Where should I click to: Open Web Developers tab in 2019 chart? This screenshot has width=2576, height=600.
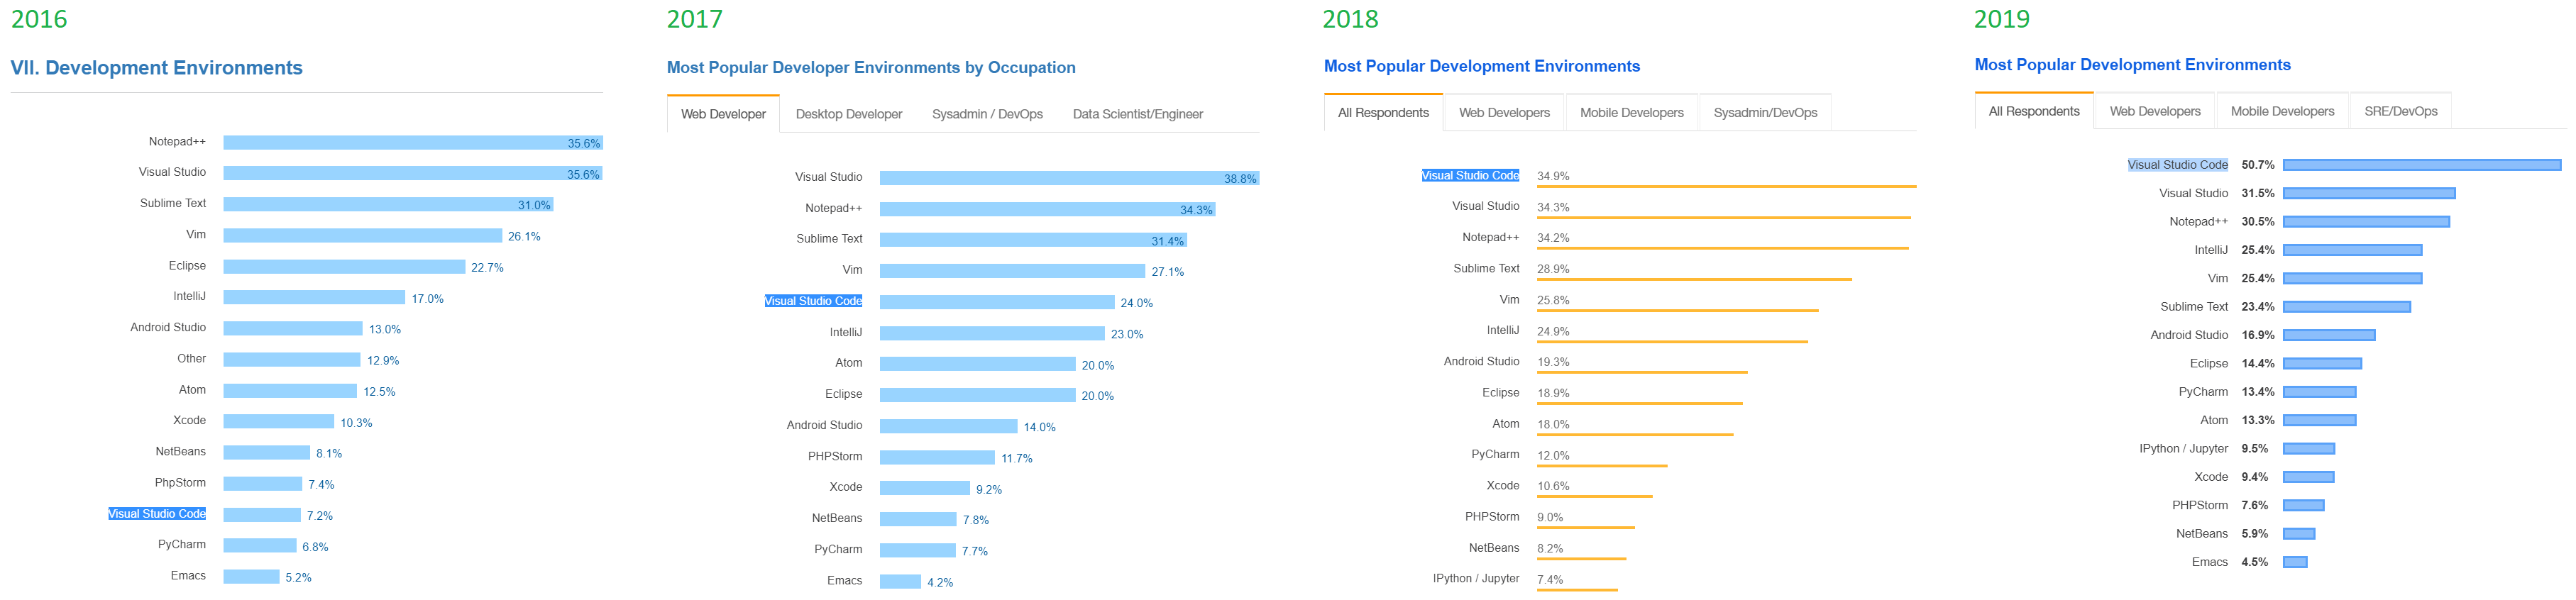(x=2155, y=111)
